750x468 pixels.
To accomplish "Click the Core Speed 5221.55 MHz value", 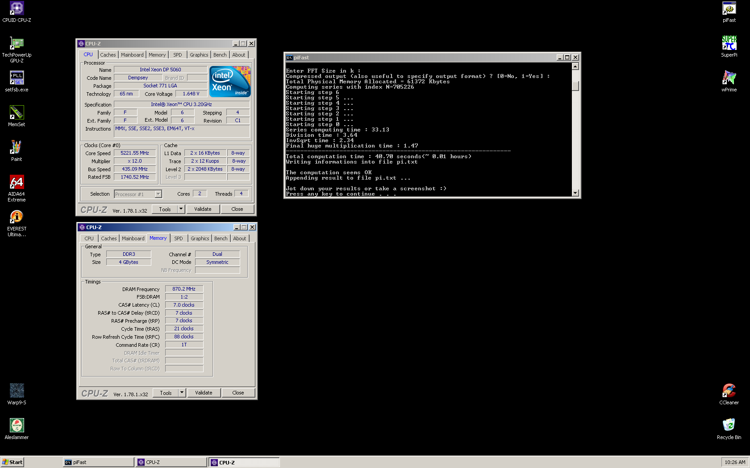I will (x=135, y=153).
